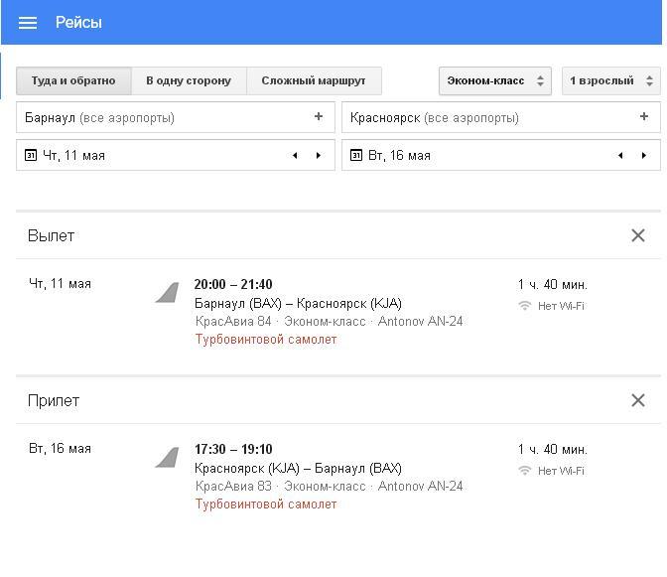Expand the '1 взрослый' passengers dropdown
This screenshot has height=577, width=667.
pyautogui.click(x=611, y=80)
